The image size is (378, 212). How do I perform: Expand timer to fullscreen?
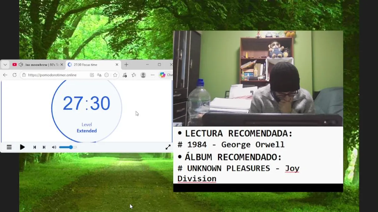click(168, 147)
